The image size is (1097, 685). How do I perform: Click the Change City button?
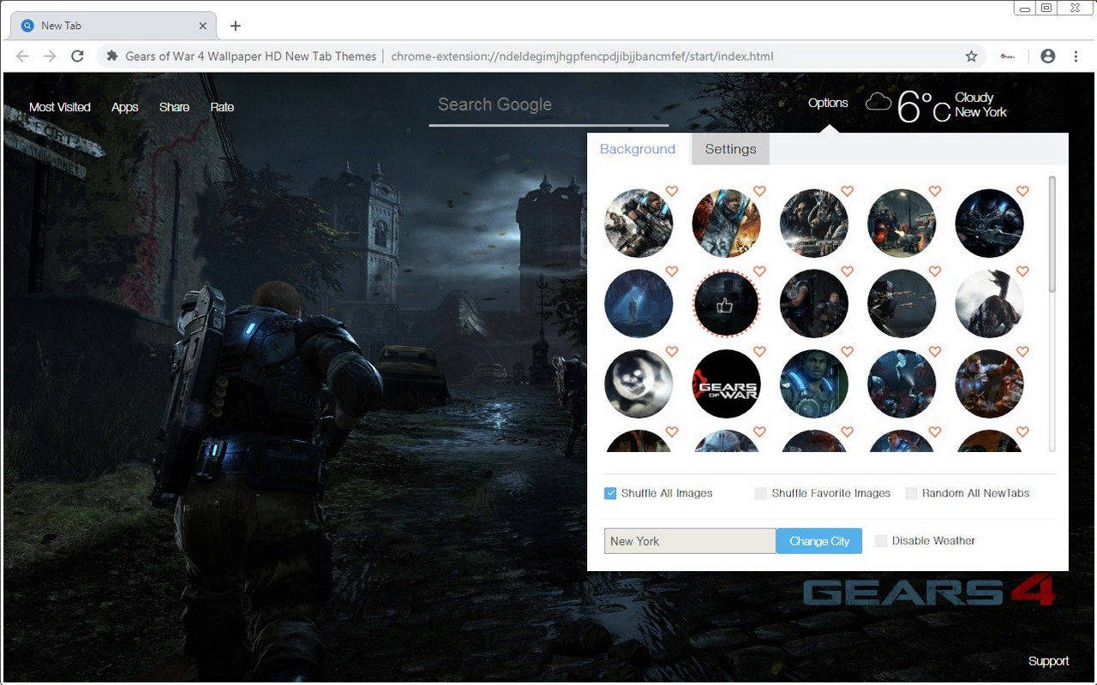coord(819,541)
